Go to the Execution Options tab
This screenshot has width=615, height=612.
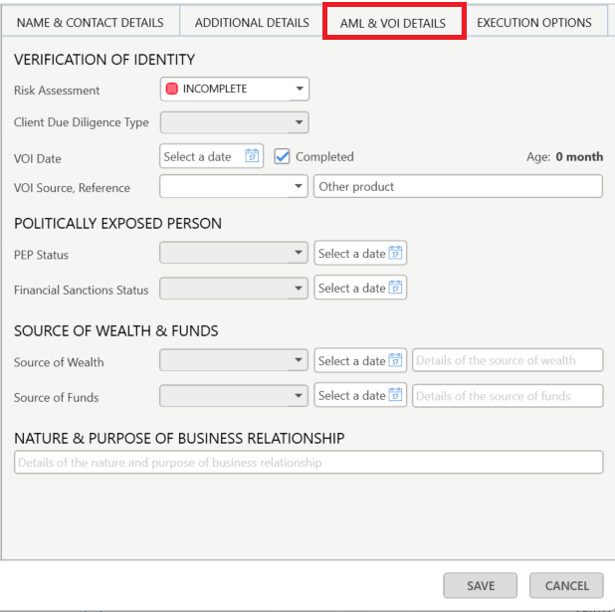533,22
